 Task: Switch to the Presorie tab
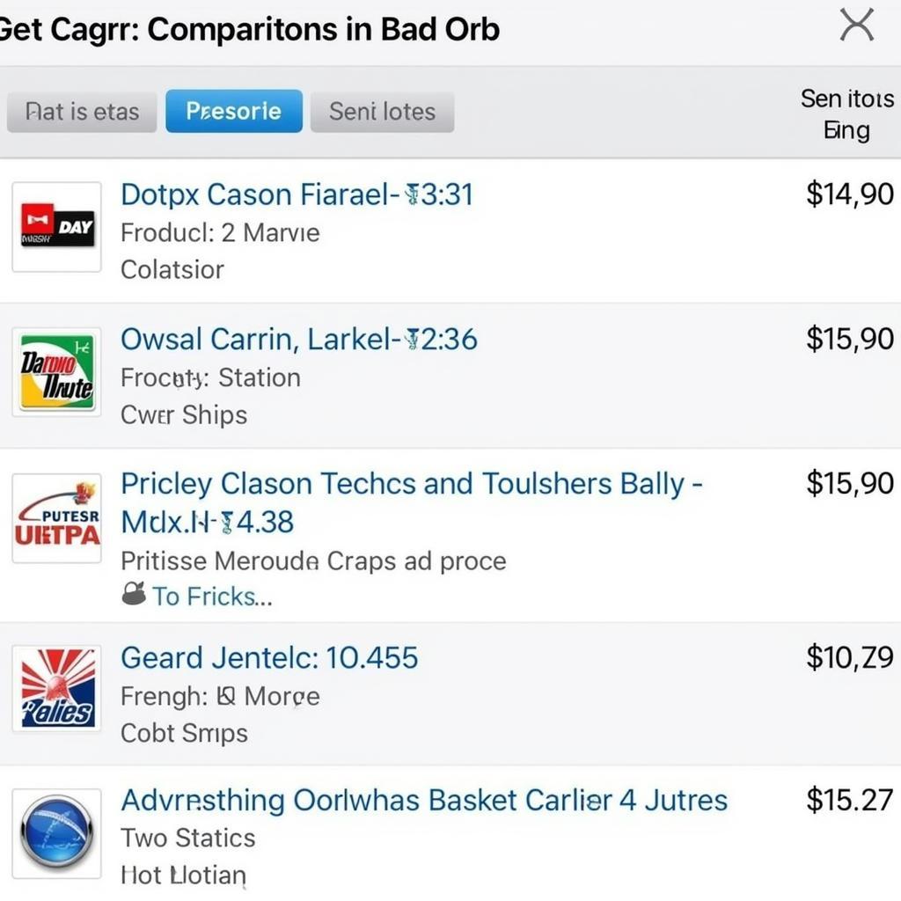click(234, 111)
